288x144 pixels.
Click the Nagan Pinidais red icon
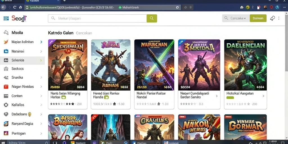(x=6, y=87)
